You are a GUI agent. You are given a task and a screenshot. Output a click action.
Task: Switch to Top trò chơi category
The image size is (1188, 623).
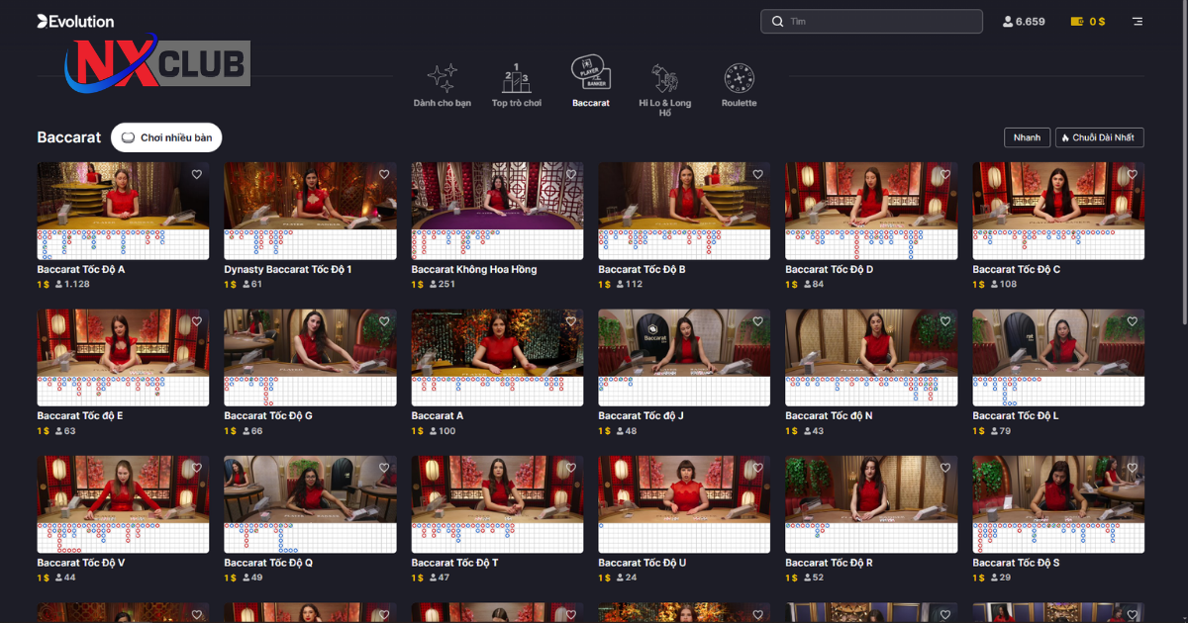(x=517, y=85)
